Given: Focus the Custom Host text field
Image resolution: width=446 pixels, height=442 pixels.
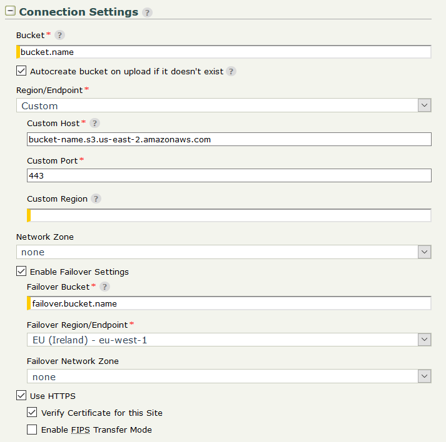Looking at the screenshot, I should pos(229,139).
